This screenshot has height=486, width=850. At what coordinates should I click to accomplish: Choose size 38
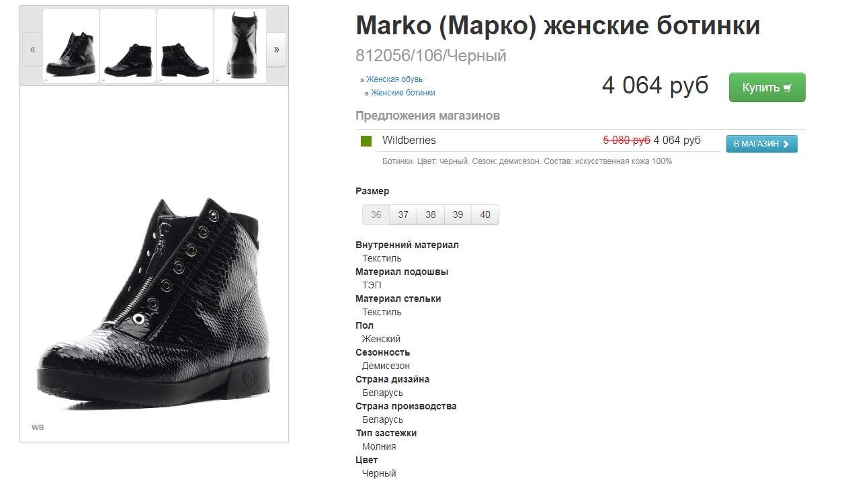pyautogui.click(x=431, y=214)
